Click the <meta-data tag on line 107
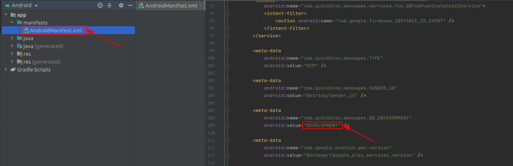Viewport: 513px width, 166px height. [267, 111]
